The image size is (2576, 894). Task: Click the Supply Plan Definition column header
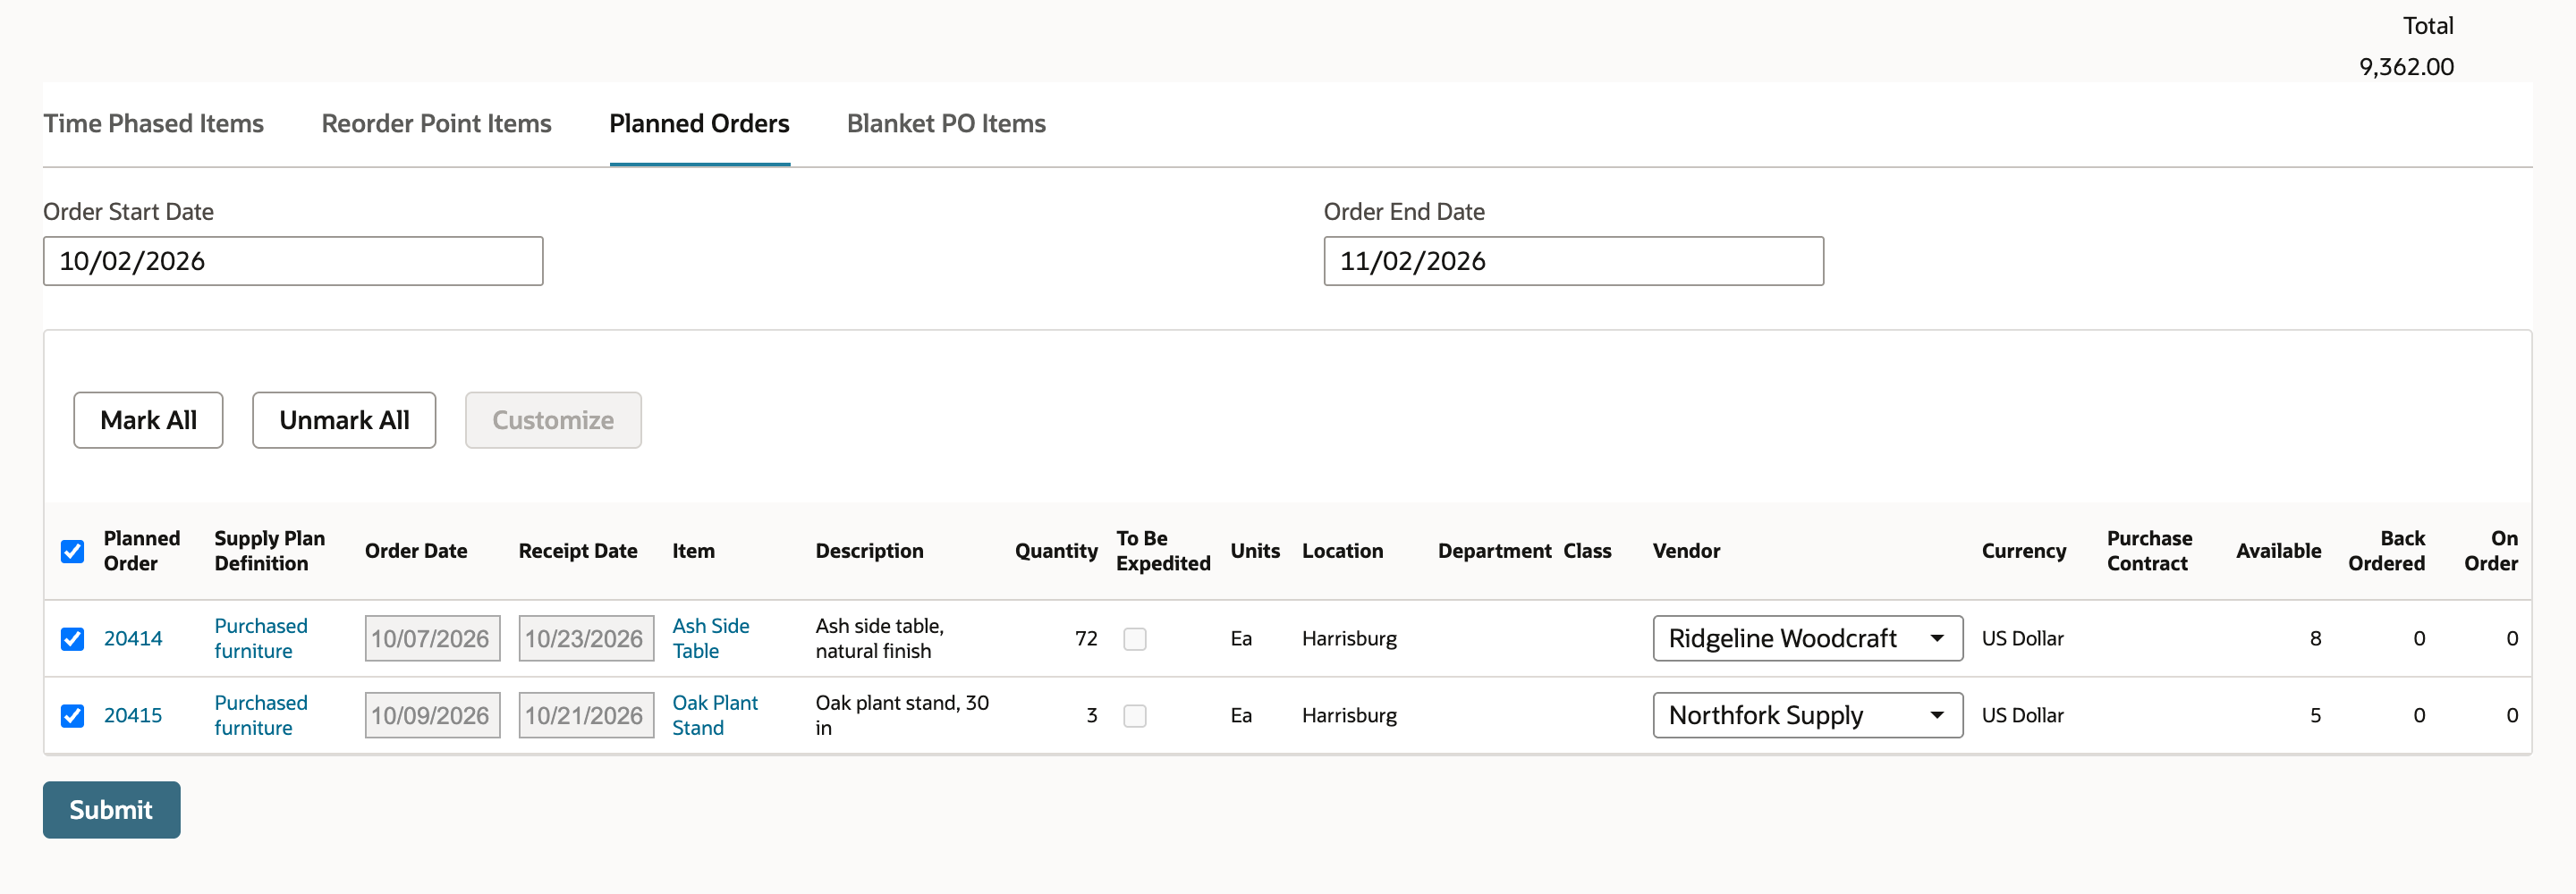269,551
